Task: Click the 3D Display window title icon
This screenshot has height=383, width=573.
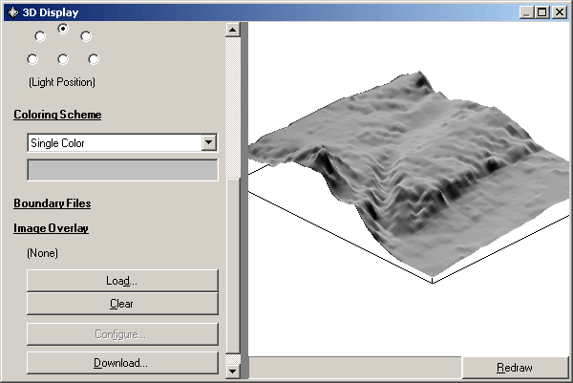Action: point(12,12)
